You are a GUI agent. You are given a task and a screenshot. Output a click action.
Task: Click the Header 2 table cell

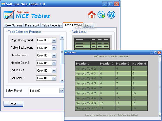[x=107, y=64]
